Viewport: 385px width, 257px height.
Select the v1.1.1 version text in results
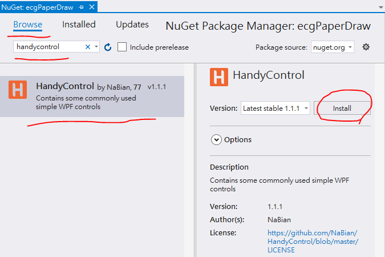click(157, 87)
